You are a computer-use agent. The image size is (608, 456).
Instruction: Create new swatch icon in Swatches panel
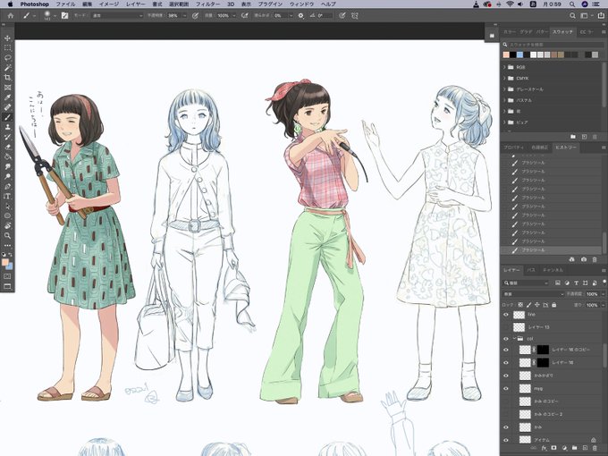click(584, 137)
